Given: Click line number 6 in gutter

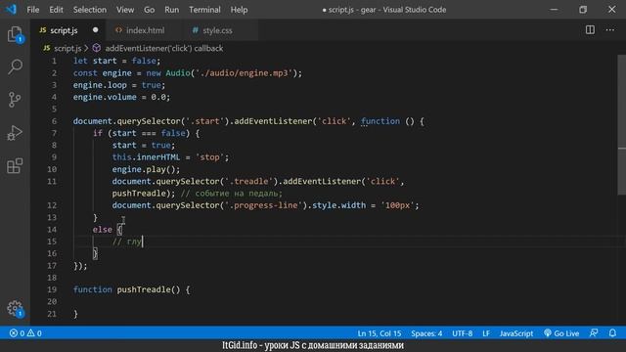Looking at the screenshot, I should click(54, 121).
